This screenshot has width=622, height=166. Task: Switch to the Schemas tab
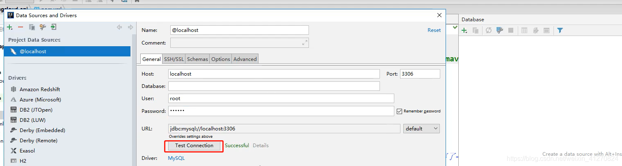(197, 59)
